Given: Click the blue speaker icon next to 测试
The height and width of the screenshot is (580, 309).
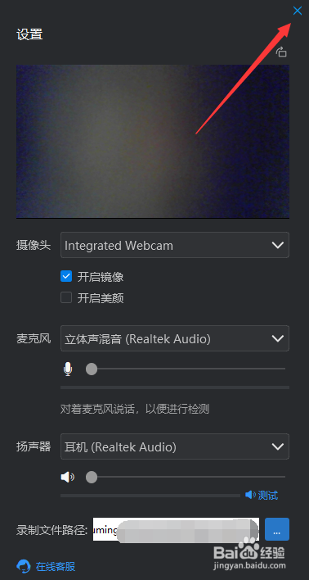Looking at the screenshot, I should [250, 495].
